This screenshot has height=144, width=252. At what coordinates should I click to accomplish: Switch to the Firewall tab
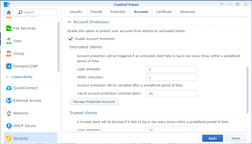click(x=96, y=12)
